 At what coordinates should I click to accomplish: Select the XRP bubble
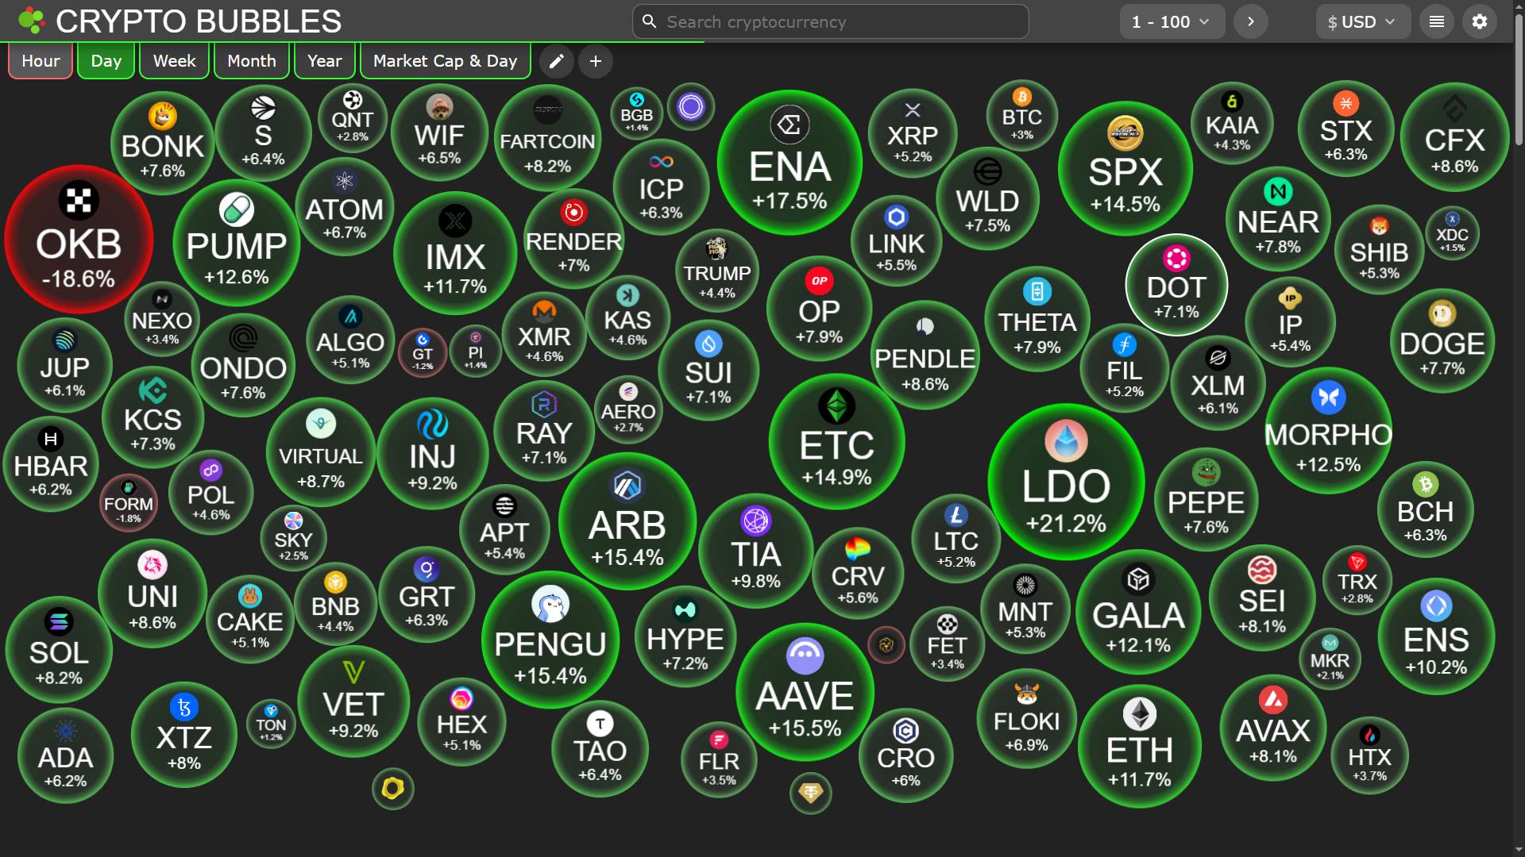(x=913, y=133)
